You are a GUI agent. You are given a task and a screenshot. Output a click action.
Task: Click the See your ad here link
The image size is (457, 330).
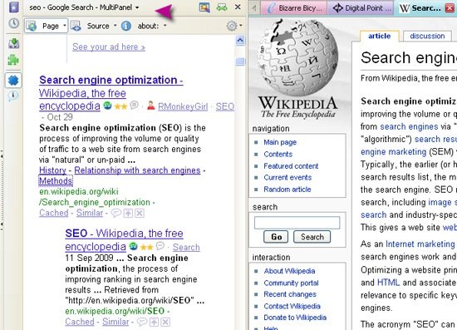pyautogui.click(x=109, y=47)
